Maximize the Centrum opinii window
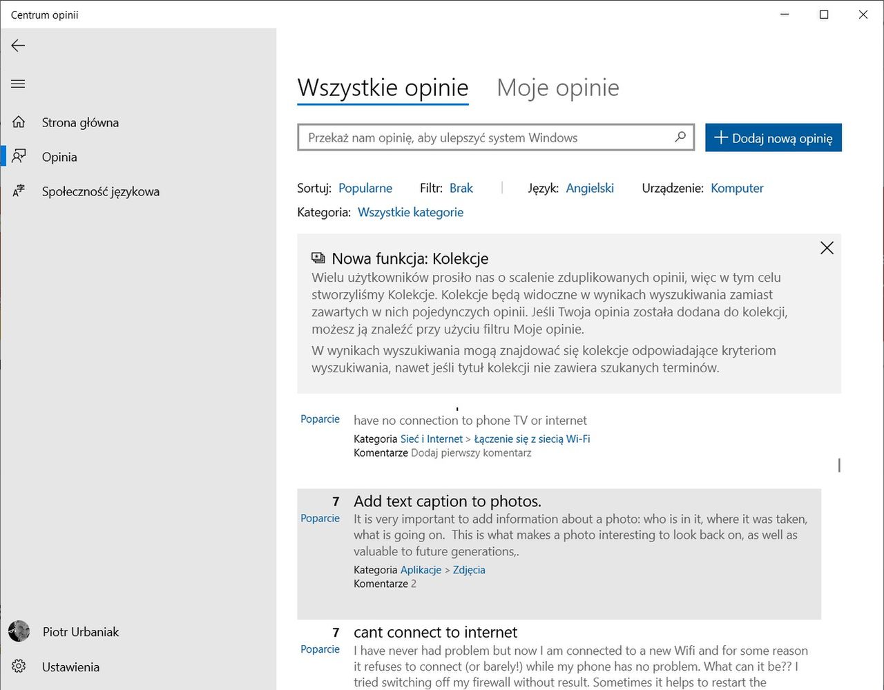Viewport: 884px width, 690px height. pyautogui.click(x=824, y=15)
